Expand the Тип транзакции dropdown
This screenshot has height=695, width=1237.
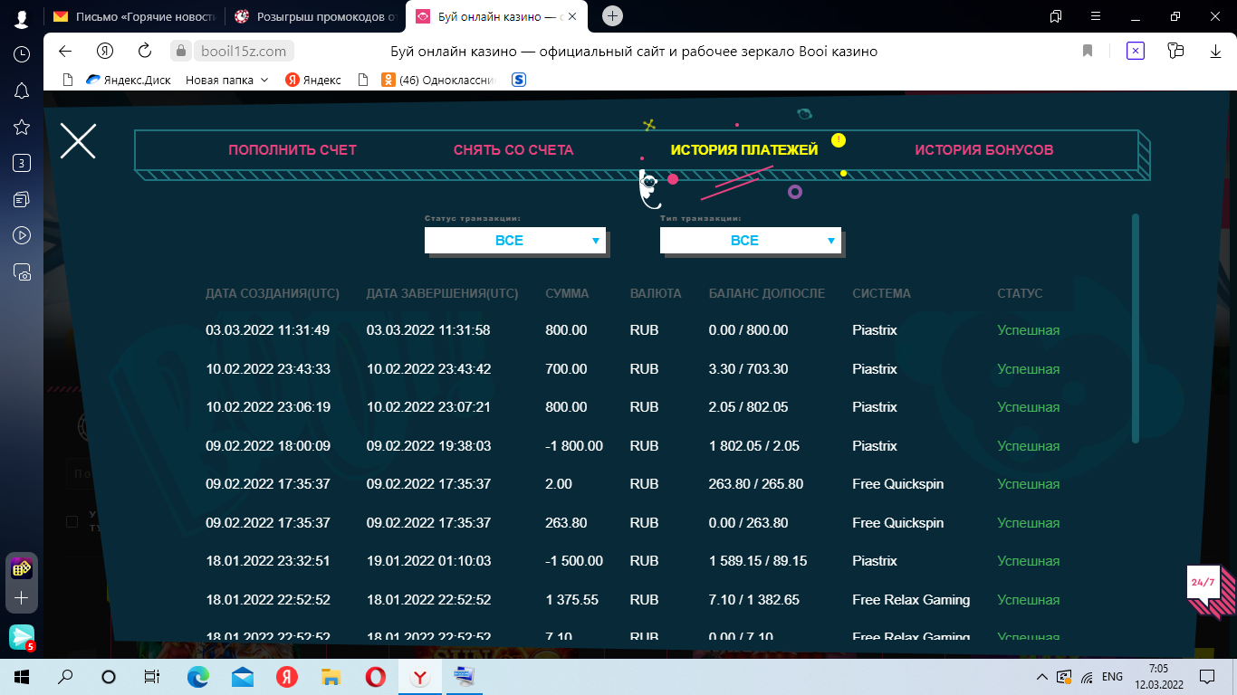coord(751,241)
